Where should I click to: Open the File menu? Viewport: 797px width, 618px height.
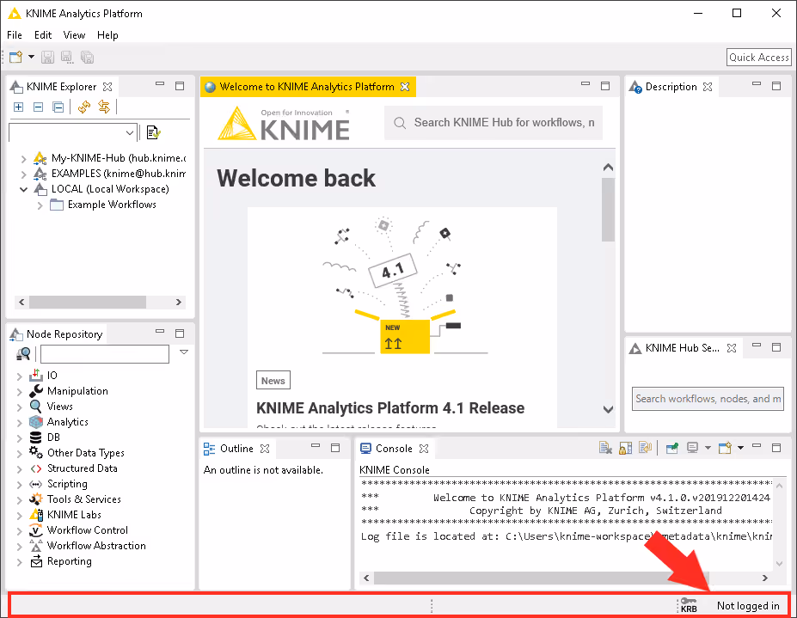(x=15, y=35)
